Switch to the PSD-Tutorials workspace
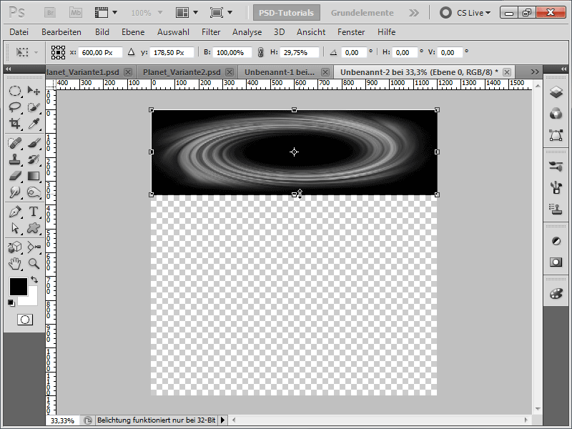572x429 pixels. pyautogui.click(x=287, y=13)
